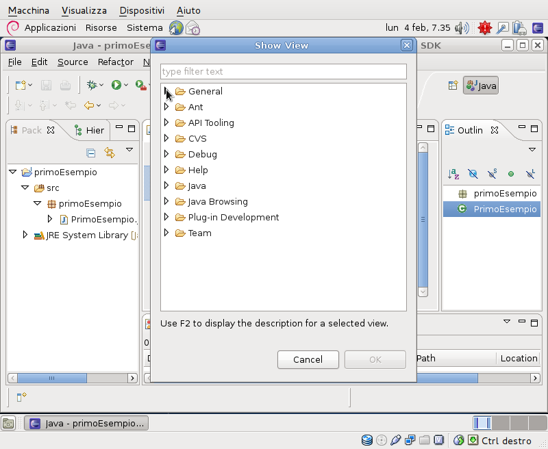Toggle Link with Editor in Package Explorer
The width and height of the screenshot is (548, 449).
(110, 153)
